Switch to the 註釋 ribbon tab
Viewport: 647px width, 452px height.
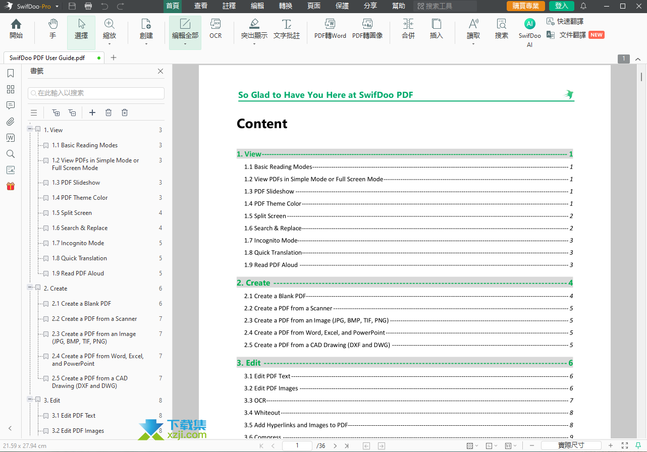pos(229,6)
